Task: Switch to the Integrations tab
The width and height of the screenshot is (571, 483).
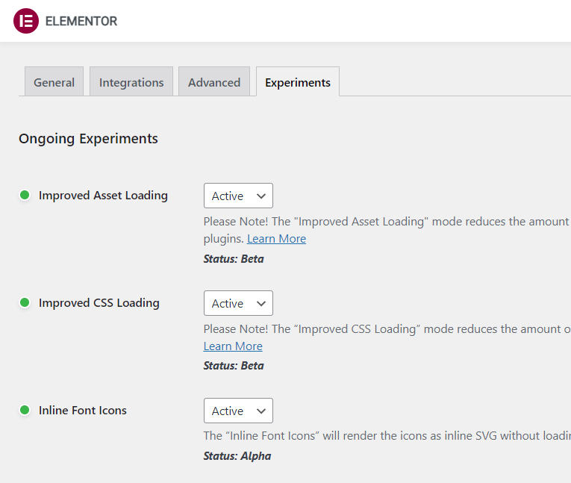Action: [131, 82]
